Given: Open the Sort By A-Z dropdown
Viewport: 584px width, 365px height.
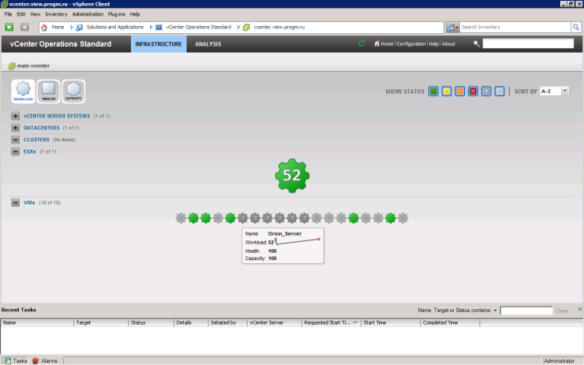Looking at the screenshot, I should click(x=554, y=91).
